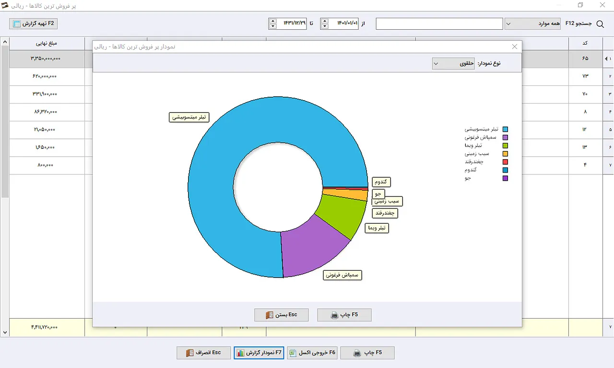The image size is (614, 368).
Task: Select the table cell showing amount 86,320,000
Action: point(47,112)
